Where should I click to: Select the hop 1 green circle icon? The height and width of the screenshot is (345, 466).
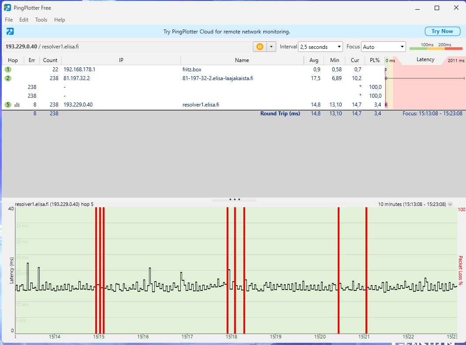click(x=8, y=70)
